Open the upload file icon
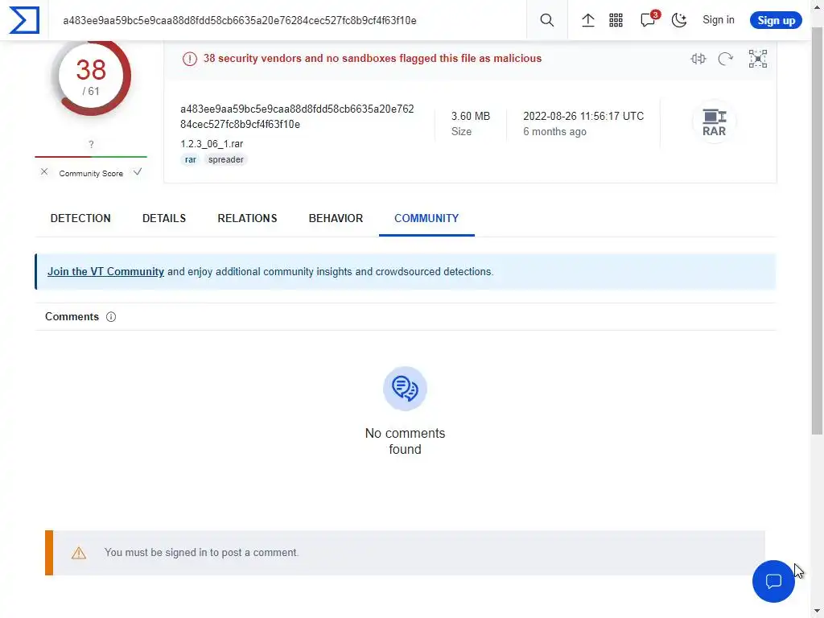Screen dimensions: 824x618 click(587, 20)
